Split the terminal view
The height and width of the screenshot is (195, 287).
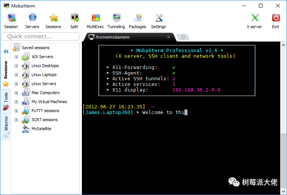[x=74, y=21]
